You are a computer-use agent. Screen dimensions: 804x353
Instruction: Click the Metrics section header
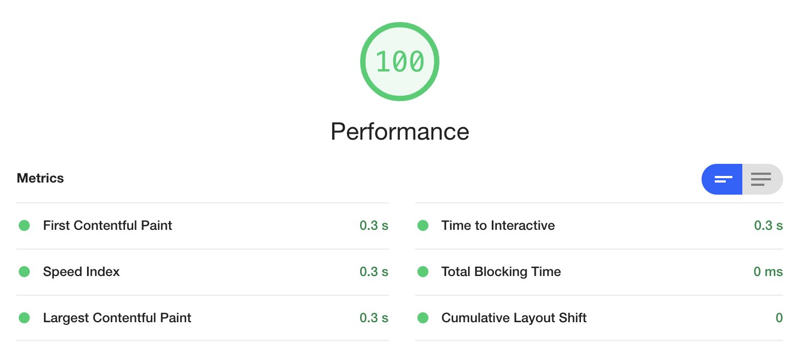coord(40,179)
